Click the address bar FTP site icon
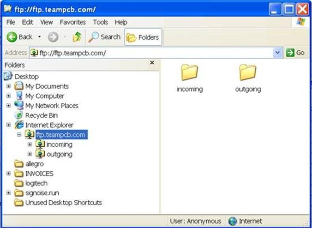The width and height of the screenshot is (312, 228). pyautogui.click(x=34, y=53)
